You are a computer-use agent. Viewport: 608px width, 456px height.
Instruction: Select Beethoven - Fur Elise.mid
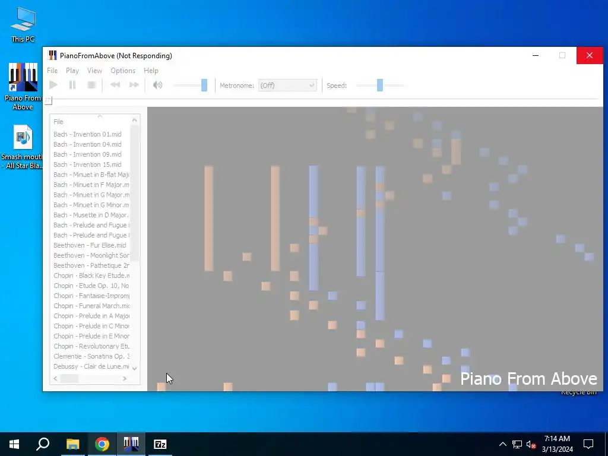90,245
